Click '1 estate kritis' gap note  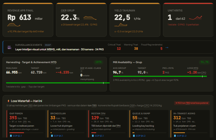pyautogui.click(x=25, y=87)
